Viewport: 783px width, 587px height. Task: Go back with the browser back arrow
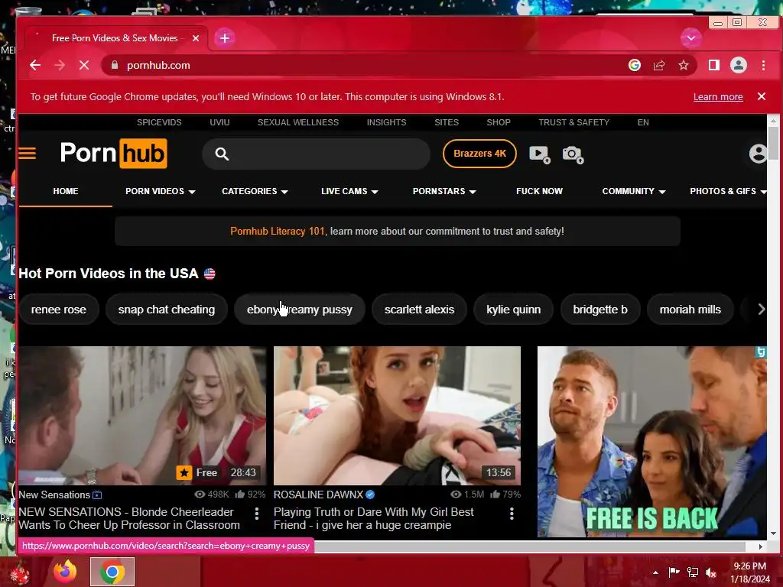(x=35, y=66)
